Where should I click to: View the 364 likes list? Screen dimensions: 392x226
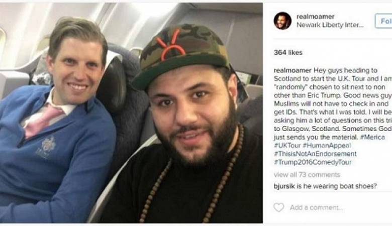point(288,52)
